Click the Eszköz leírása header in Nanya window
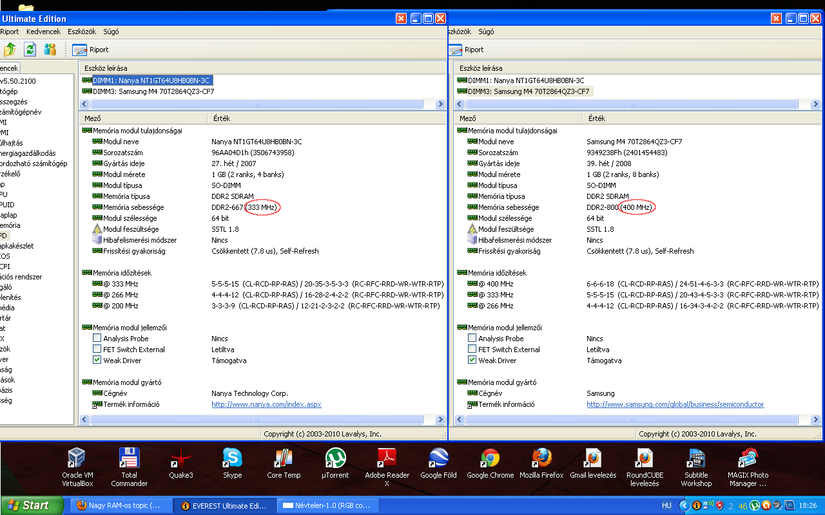The image size is (825, 515). pos(262,68)
